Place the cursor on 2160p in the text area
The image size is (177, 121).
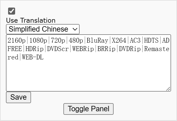pos(16,41)
